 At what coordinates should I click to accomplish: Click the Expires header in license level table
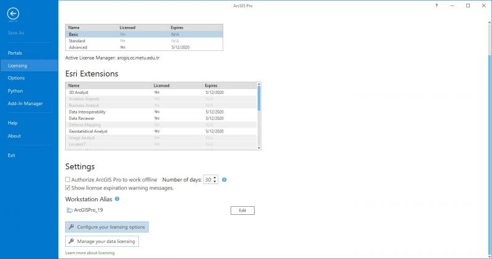177,28
